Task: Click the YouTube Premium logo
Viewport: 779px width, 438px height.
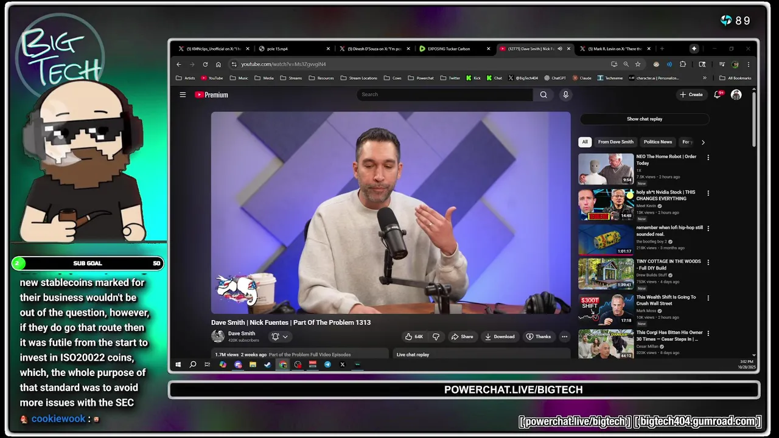Action: click(211, 94)
